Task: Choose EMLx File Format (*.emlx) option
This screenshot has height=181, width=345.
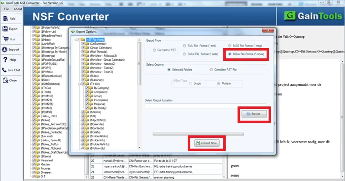Action: pos(201,54)
